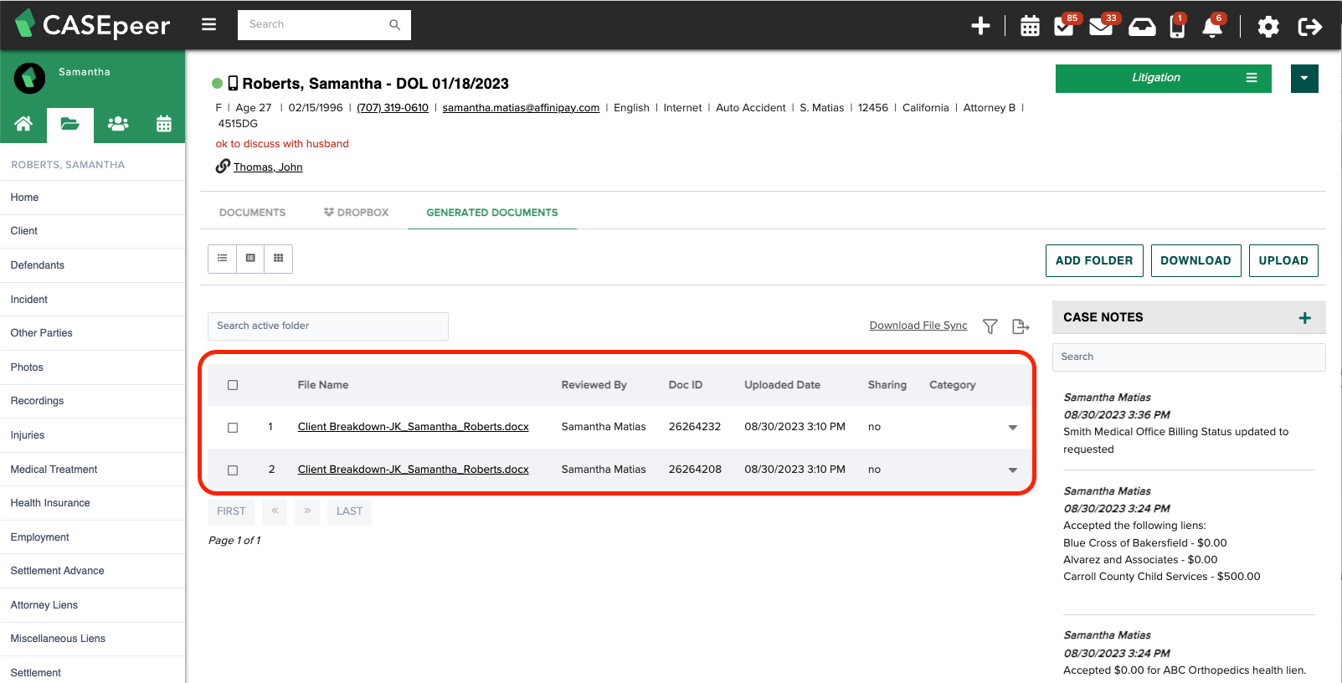Open Attorney Liens in the sidebar menu
The image size is (1342, 683).
point(92,605)
